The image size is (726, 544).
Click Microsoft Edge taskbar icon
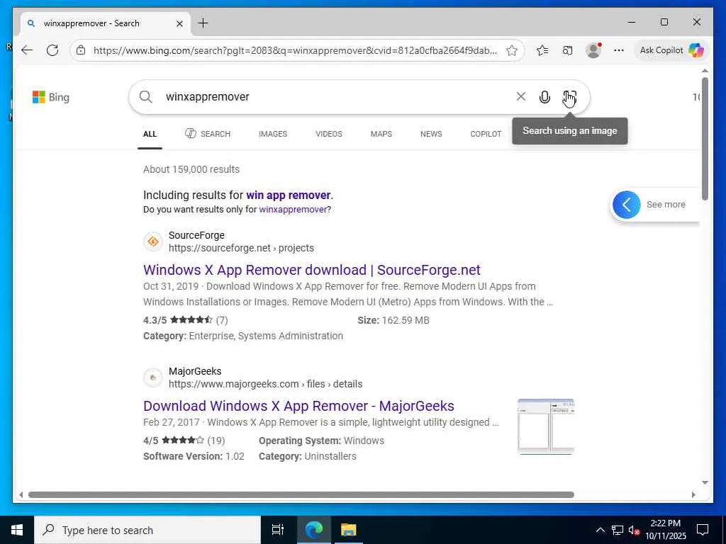point(313,530)
